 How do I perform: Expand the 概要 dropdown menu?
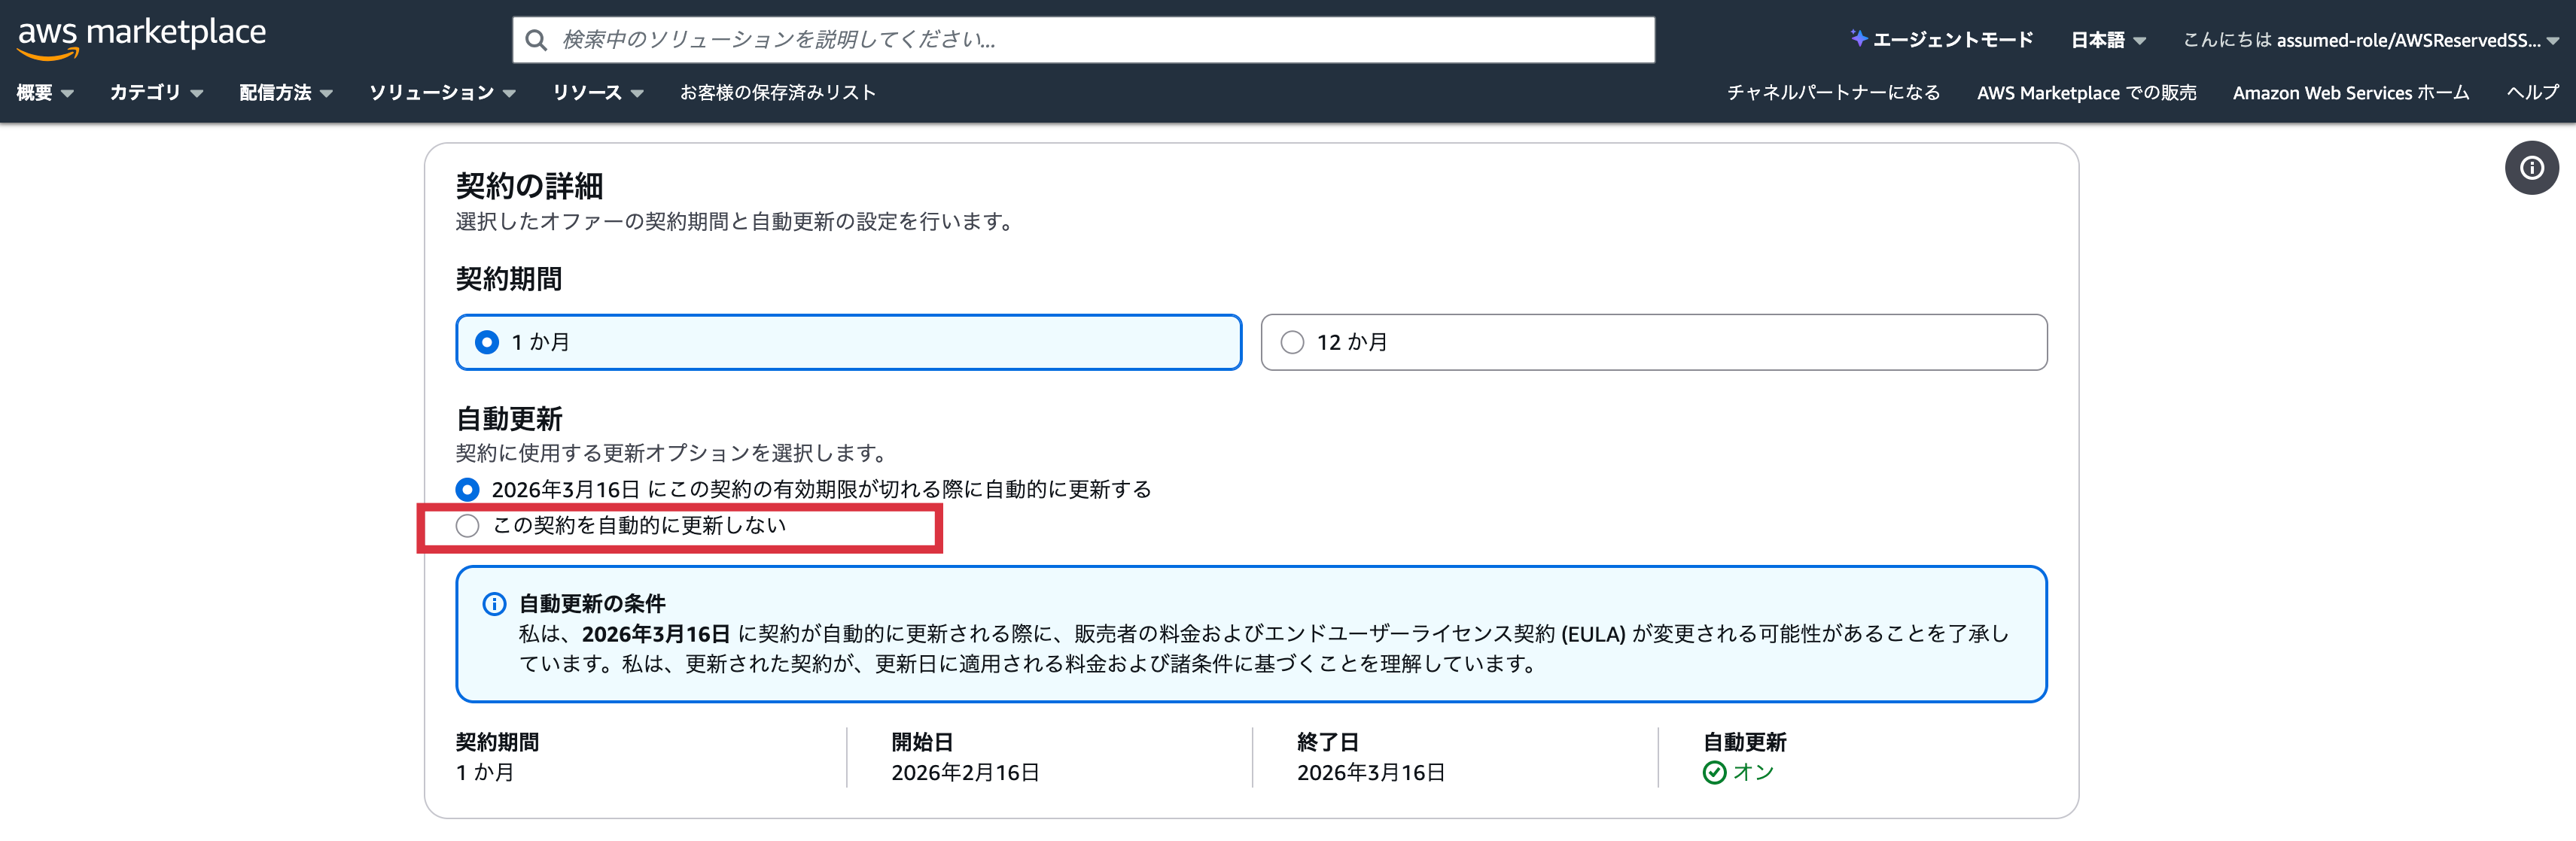pos(45,93)
